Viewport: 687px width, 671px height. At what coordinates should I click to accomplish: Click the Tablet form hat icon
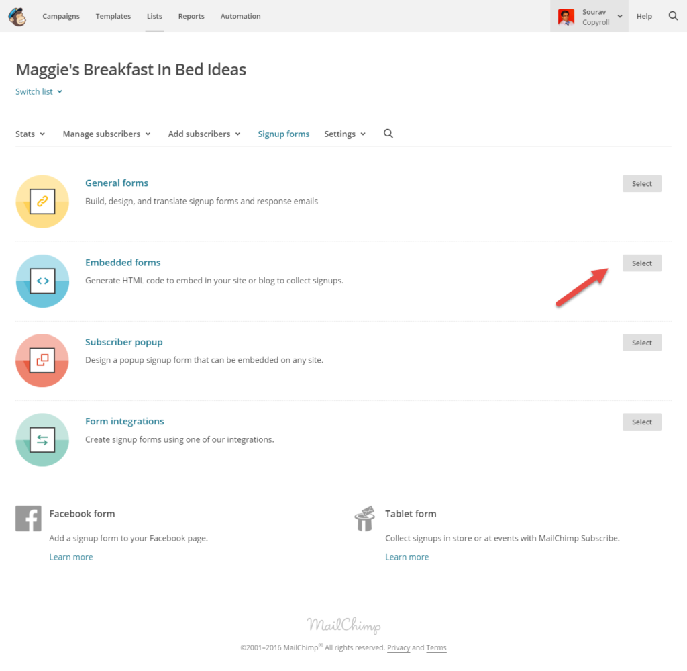(x=364, y=519)
